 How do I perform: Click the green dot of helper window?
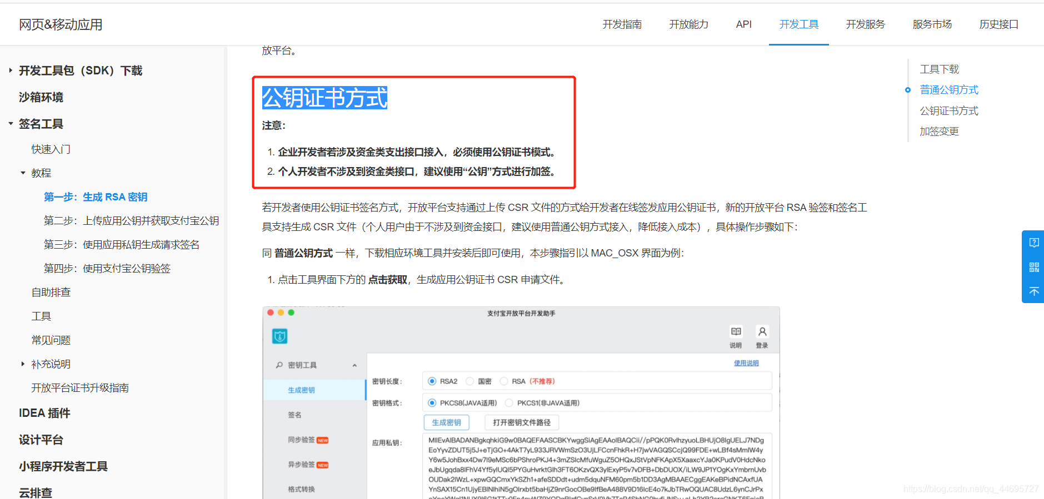(x=291, y=312)
